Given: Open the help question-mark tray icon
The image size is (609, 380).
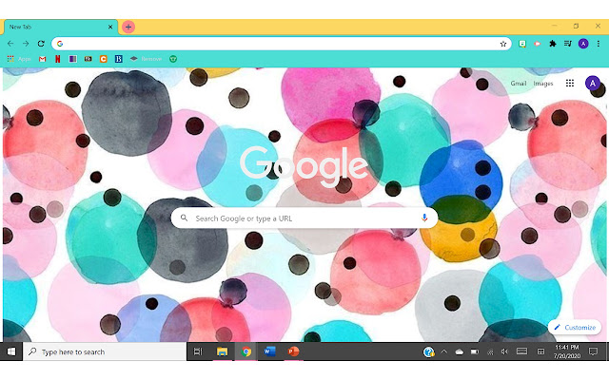Looking at the screenshot, I should [x=429, y=352].
